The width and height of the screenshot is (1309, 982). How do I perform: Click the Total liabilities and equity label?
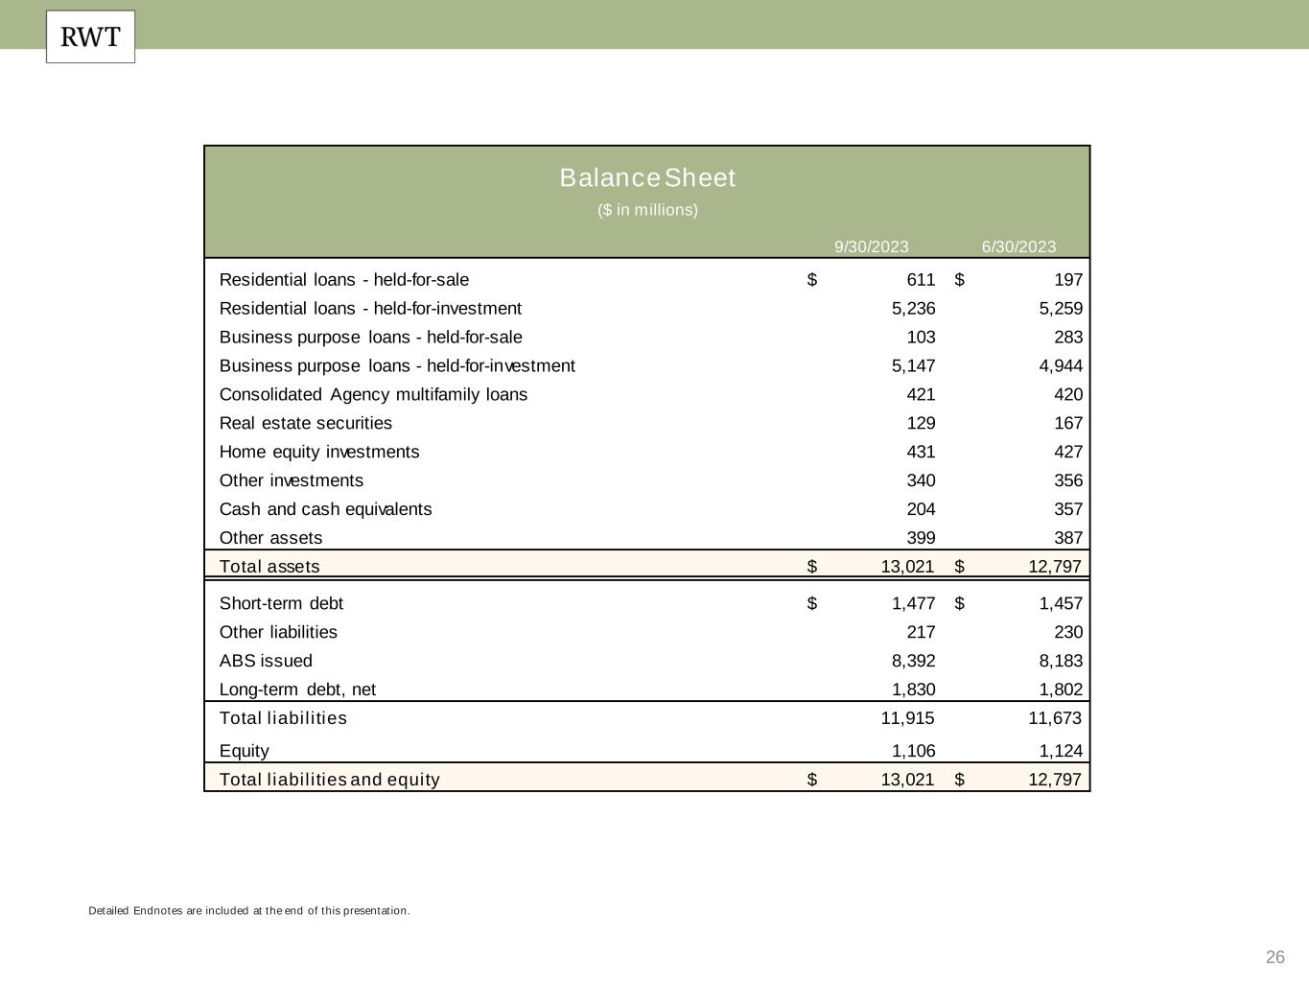coord(329,780)
